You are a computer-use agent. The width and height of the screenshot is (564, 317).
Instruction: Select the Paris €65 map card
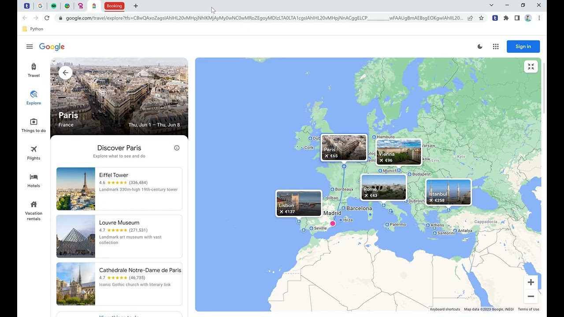(x=344, y=147)
